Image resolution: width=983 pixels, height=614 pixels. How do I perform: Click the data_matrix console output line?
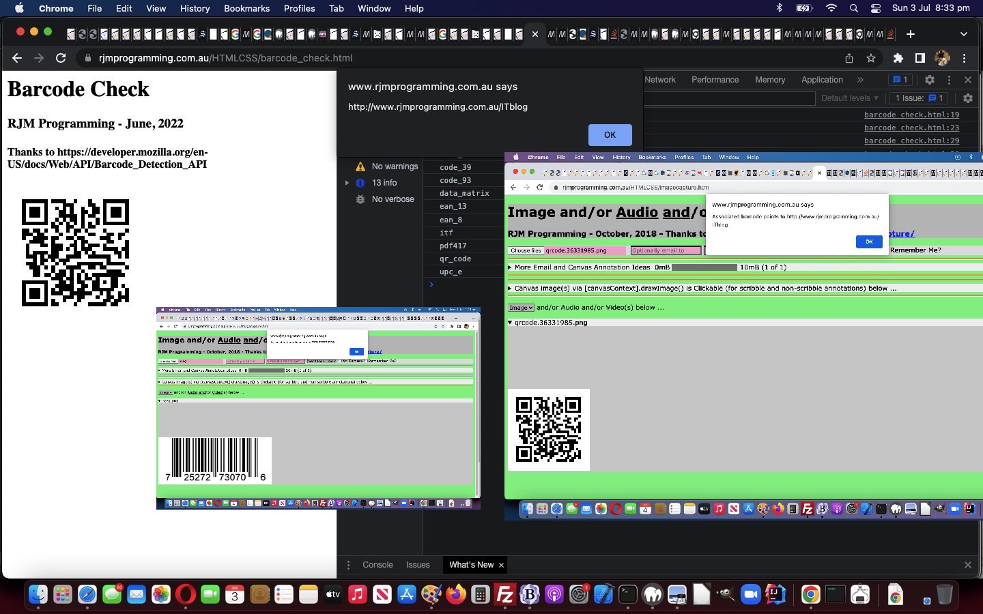pos(464,193)
